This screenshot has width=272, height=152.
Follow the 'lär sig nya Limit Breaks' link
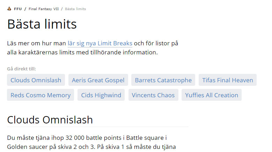point(100,44)
